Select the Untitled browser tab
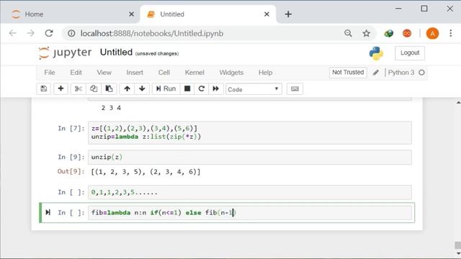This screenshot has width=461, height=259. [x=208, y=14]
